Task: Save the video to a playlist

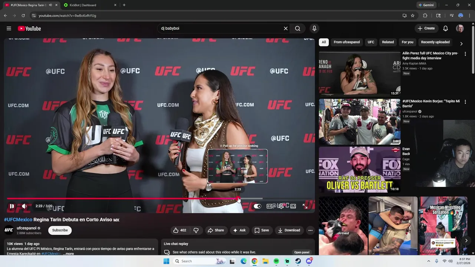Action: point(262,230)
